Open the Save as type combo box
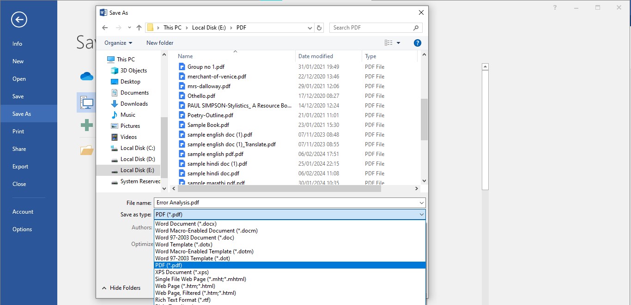Image resolution: width=631 pixels, height=305 pixels. (x=289, y=215)
